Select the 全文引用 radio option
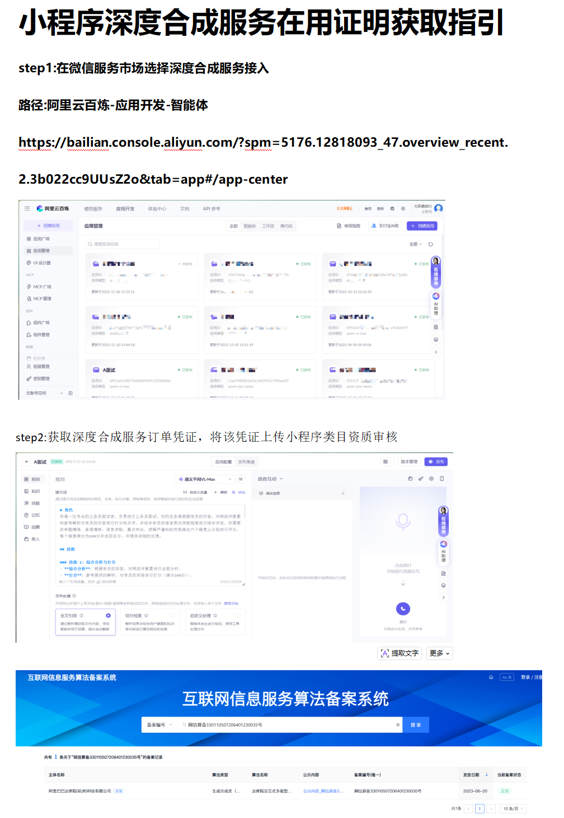 point(108,615)
